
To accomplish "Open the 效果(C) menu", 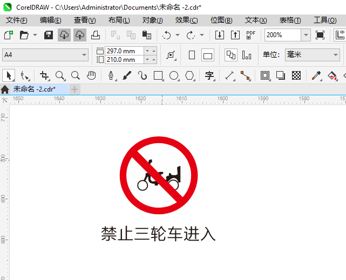I will (x=187, y=20).
